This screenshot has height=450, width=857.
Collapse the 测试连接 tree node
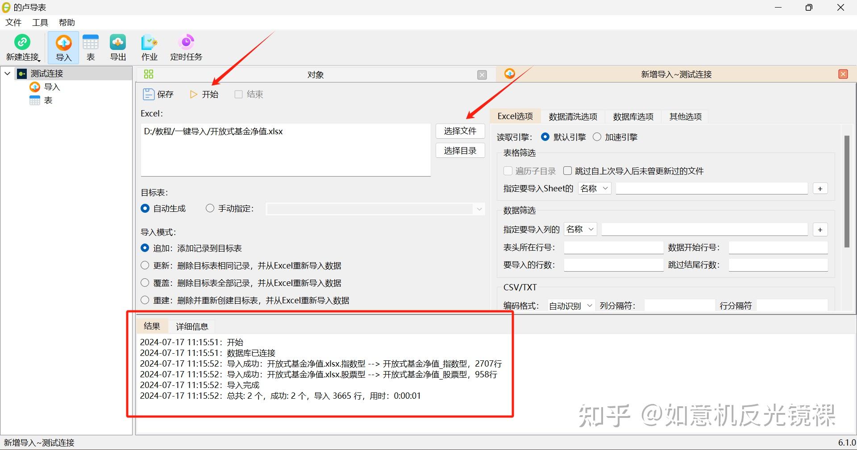7,73
